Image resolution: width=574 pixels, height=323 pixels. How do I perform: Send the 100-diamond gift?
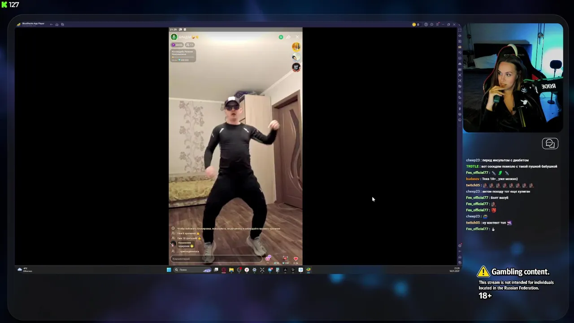(285, 259)
